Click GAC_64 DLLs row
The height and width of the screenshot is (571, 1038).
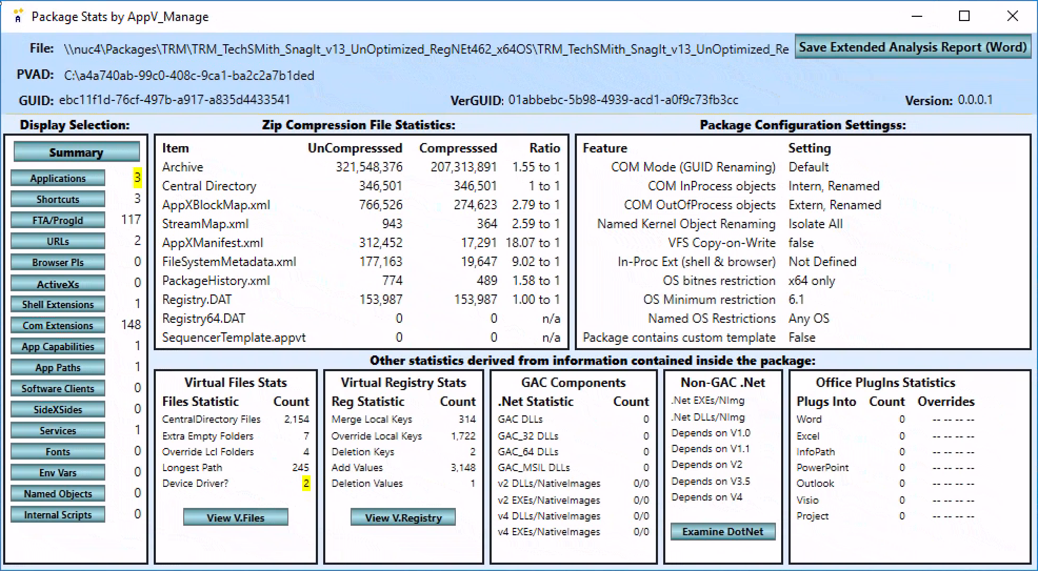573,452
